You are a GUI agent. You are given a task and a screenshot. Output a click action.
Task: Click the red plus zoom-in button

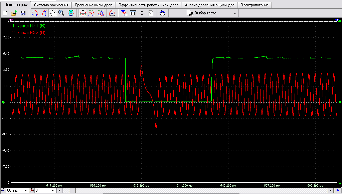coord(32,191)
